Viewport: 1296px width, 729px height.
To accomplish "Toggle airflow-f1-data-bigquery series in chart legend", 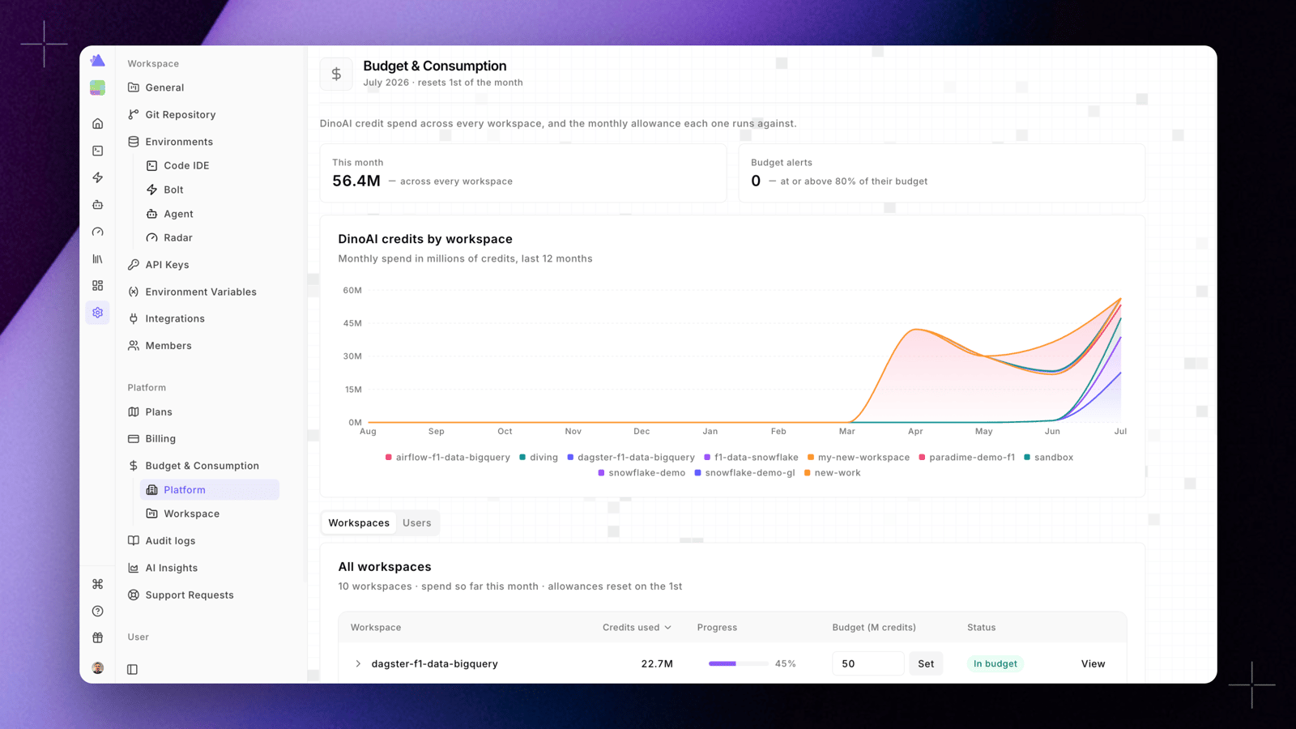I will point(448,457).
